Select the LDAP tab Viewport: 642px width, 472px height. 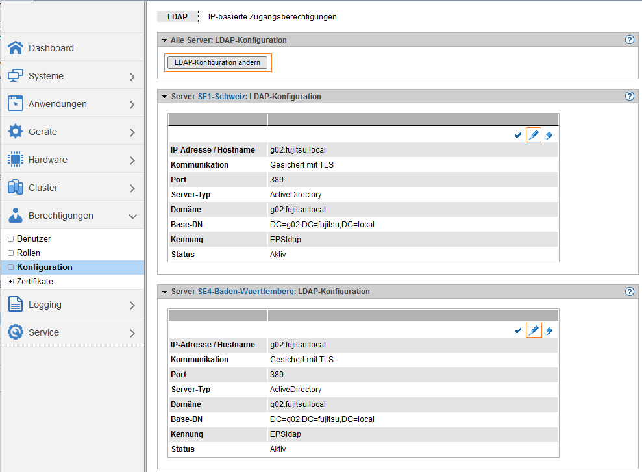pos(177,17)
